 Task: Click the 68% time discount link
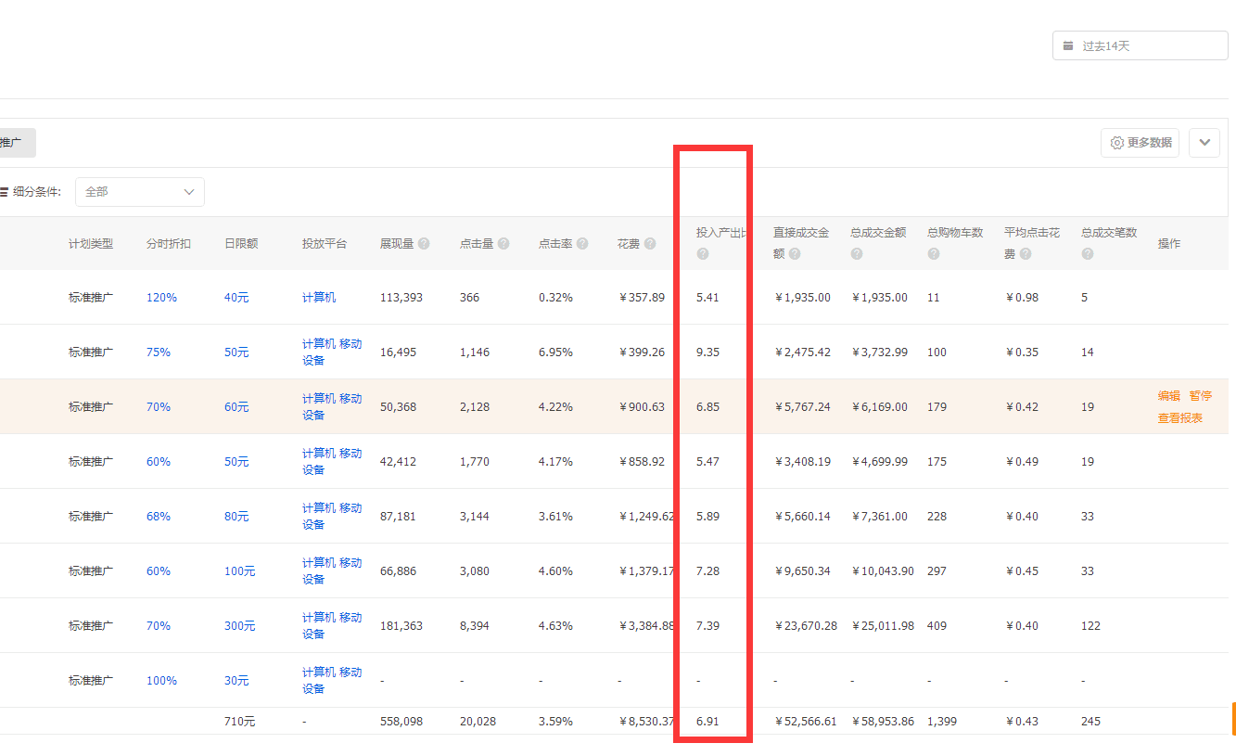click(x=159, y=517)
